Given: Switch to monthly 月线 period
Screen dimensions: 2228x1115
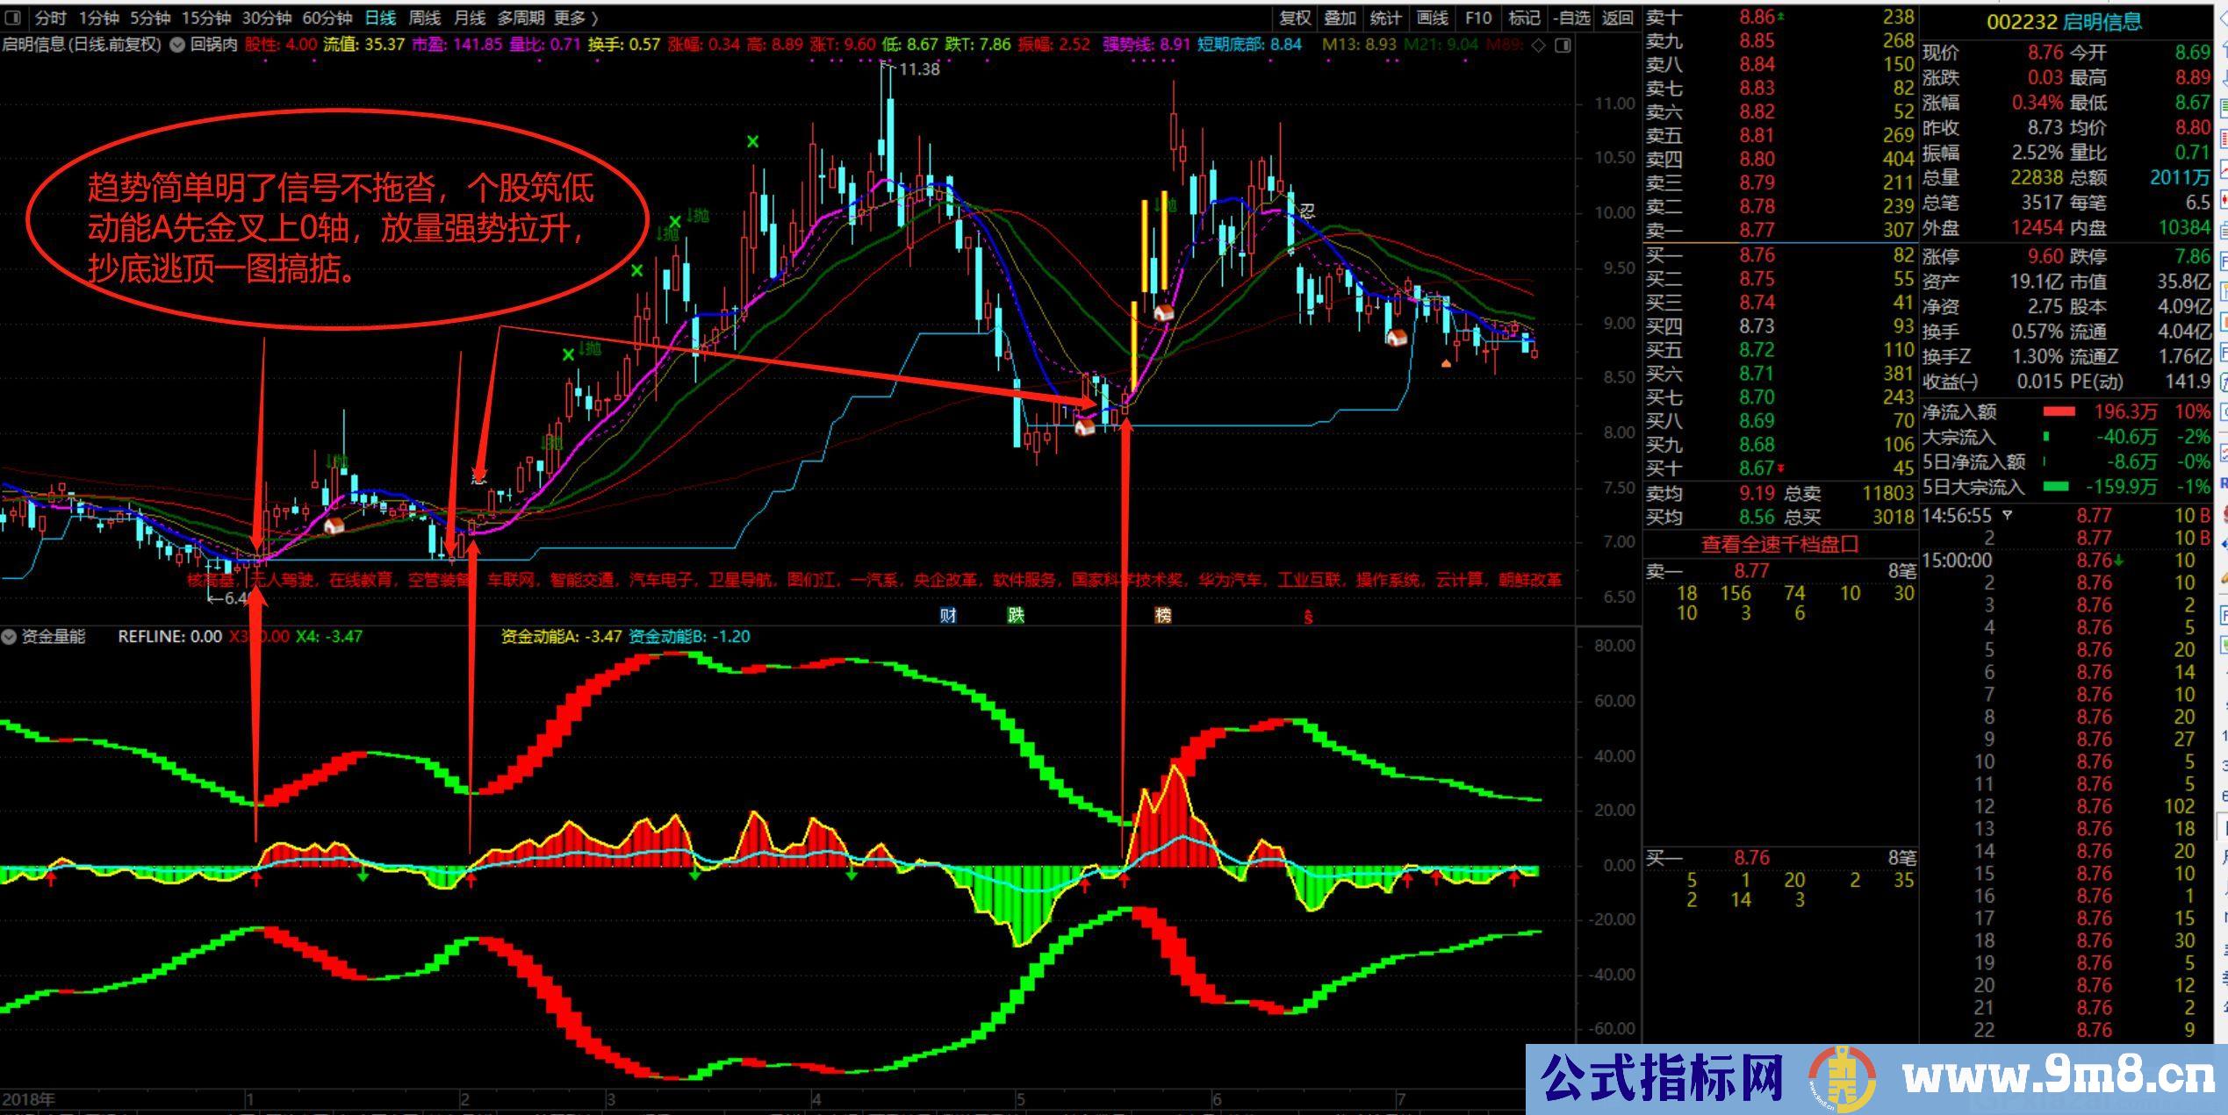Looking at the screenshot, I should coord(470,18).
